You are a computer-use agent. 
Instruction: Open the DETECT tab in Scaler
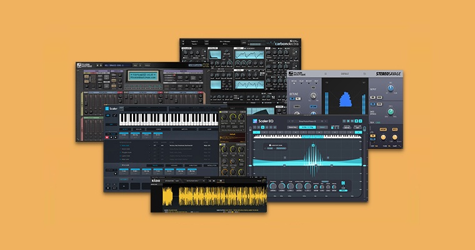[x=125, y=129]
